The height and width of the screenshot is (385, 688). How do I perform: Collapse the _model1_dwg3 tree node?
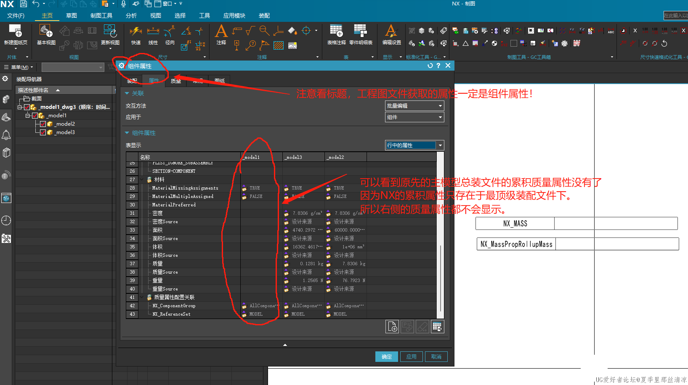19,107
